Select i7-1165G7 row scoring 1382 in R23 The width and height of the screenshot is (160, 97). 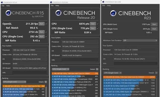(x=129, y=83)
